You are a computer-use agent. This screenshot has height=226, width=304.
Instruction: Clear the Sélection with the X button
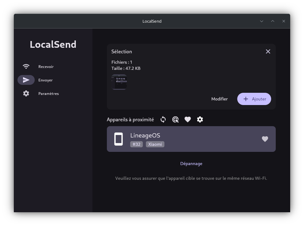268,51
